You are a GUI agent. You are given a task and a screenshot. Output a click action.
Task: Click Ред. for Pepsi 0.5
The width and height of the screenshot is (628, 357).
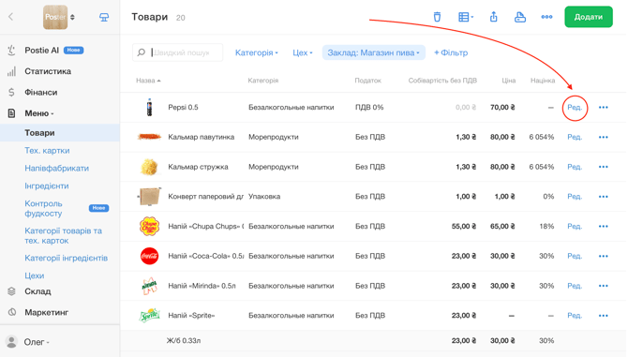point(575,107)
